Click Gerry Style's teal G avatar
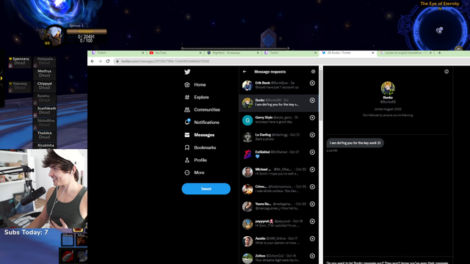The width and height of the screenshot is (470, 264). pyautogui.click(x=247, y=120)
